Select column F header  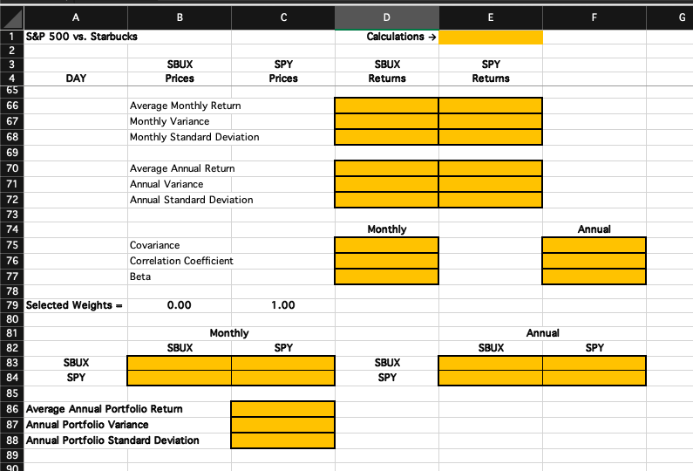(x=594, y=17)
